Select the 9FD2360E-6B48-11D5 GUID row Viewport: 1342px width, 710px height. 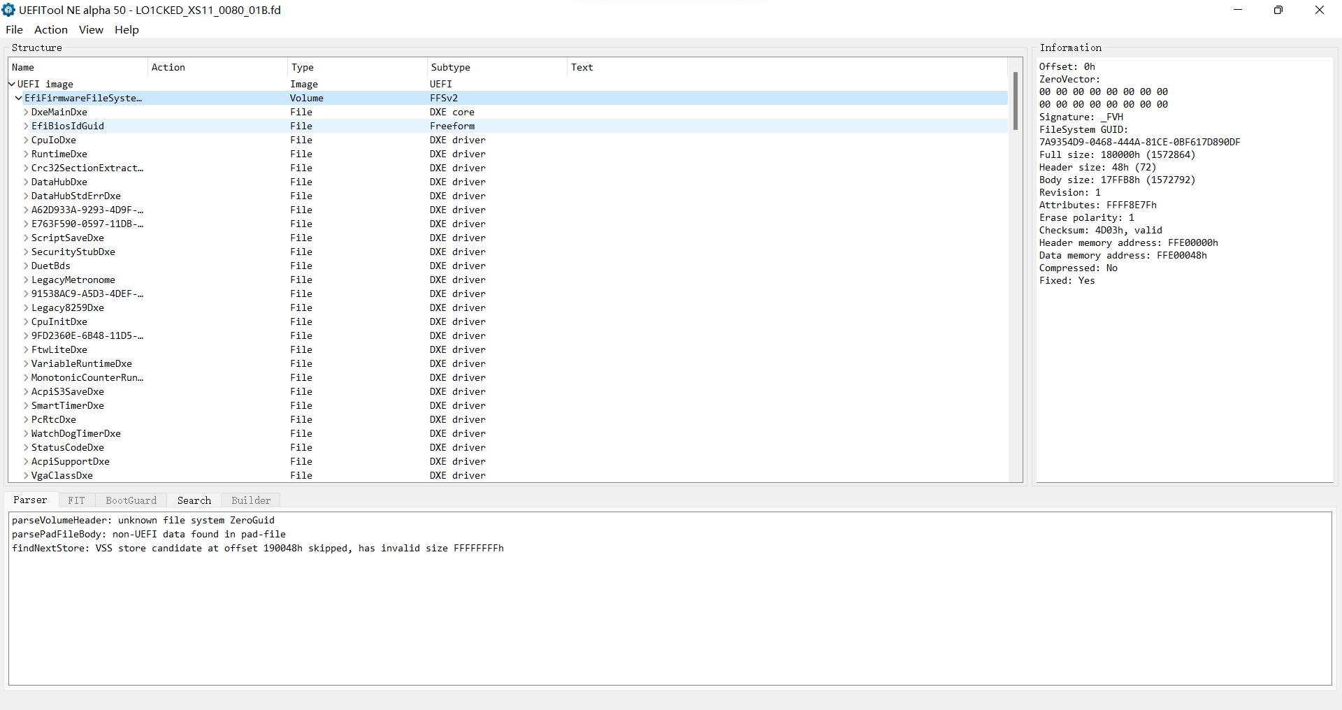508,335
